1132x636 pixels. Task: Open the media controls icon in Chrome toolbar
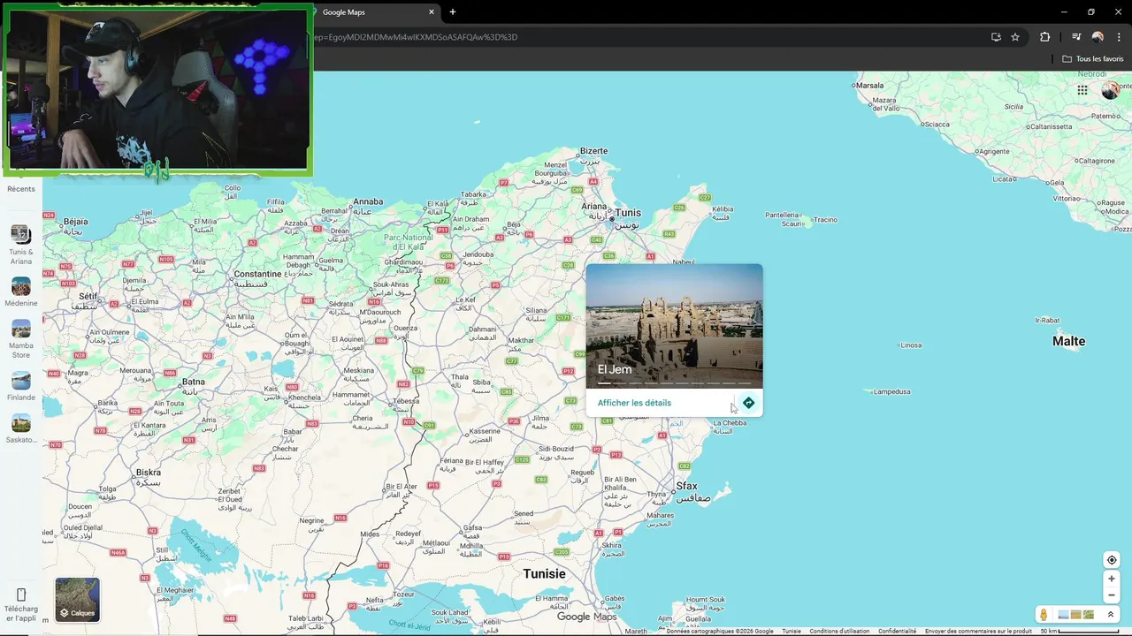1076,37
